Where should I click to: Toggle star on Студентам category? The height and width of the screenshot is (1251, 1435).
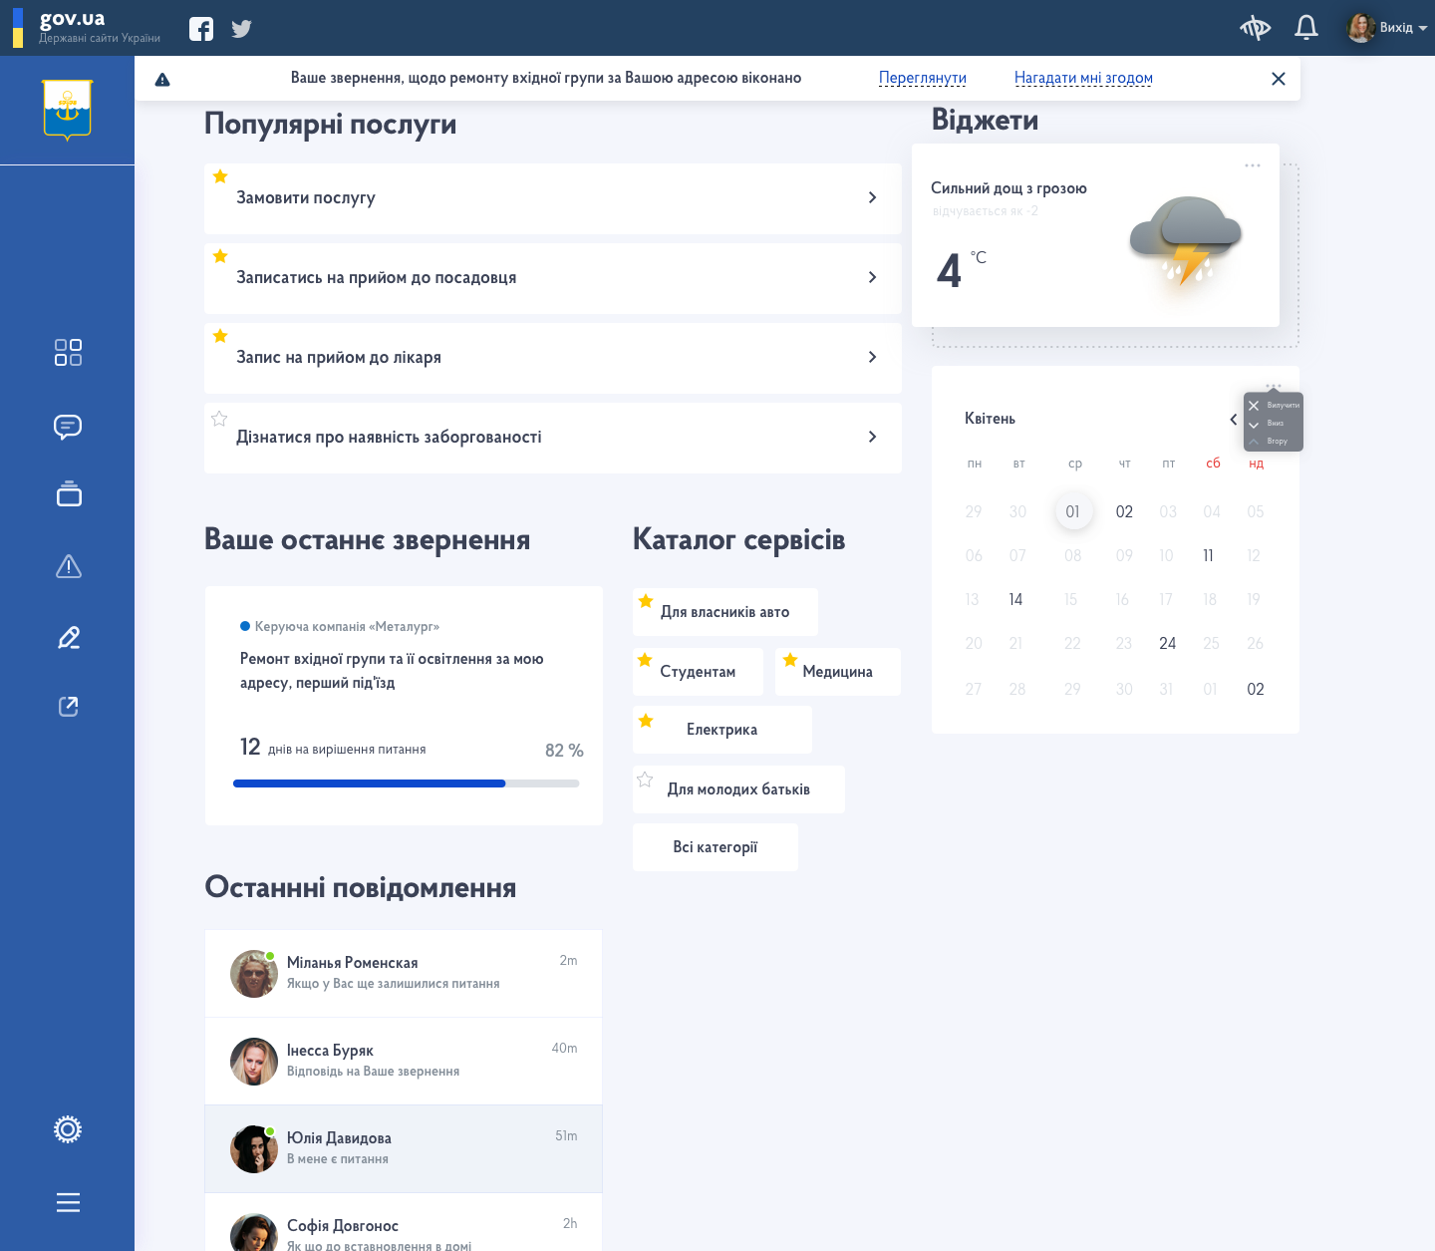coord(645,660)
